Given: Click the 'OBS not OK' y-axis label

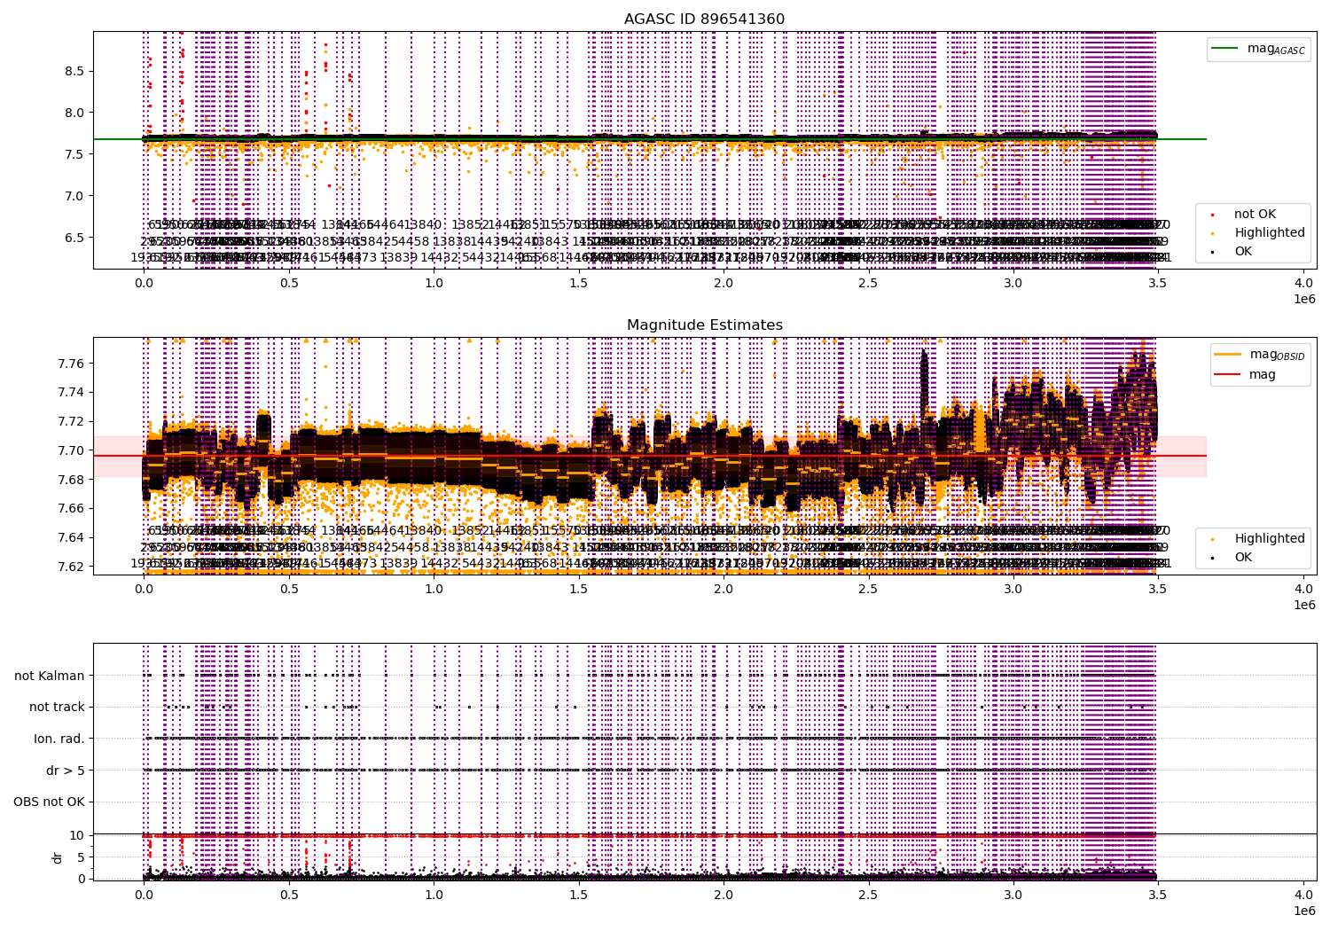Looking at the screenshot, I should pos(50,802).
